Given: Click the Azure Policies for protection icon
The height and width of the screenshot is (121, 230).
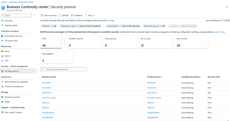Looking at the screenshot, I should [x=2, y=82].
